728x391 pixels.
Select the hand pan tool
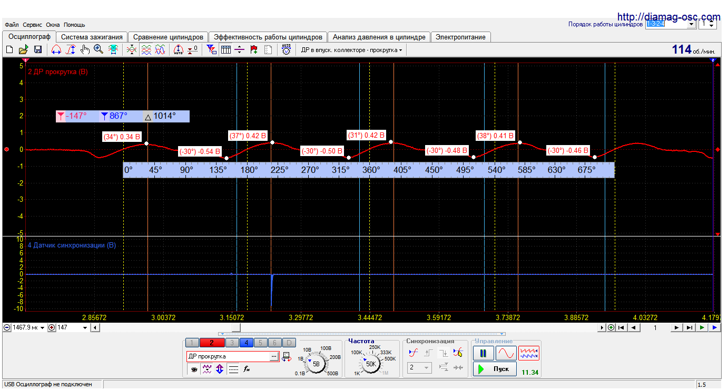coord(84,50)
